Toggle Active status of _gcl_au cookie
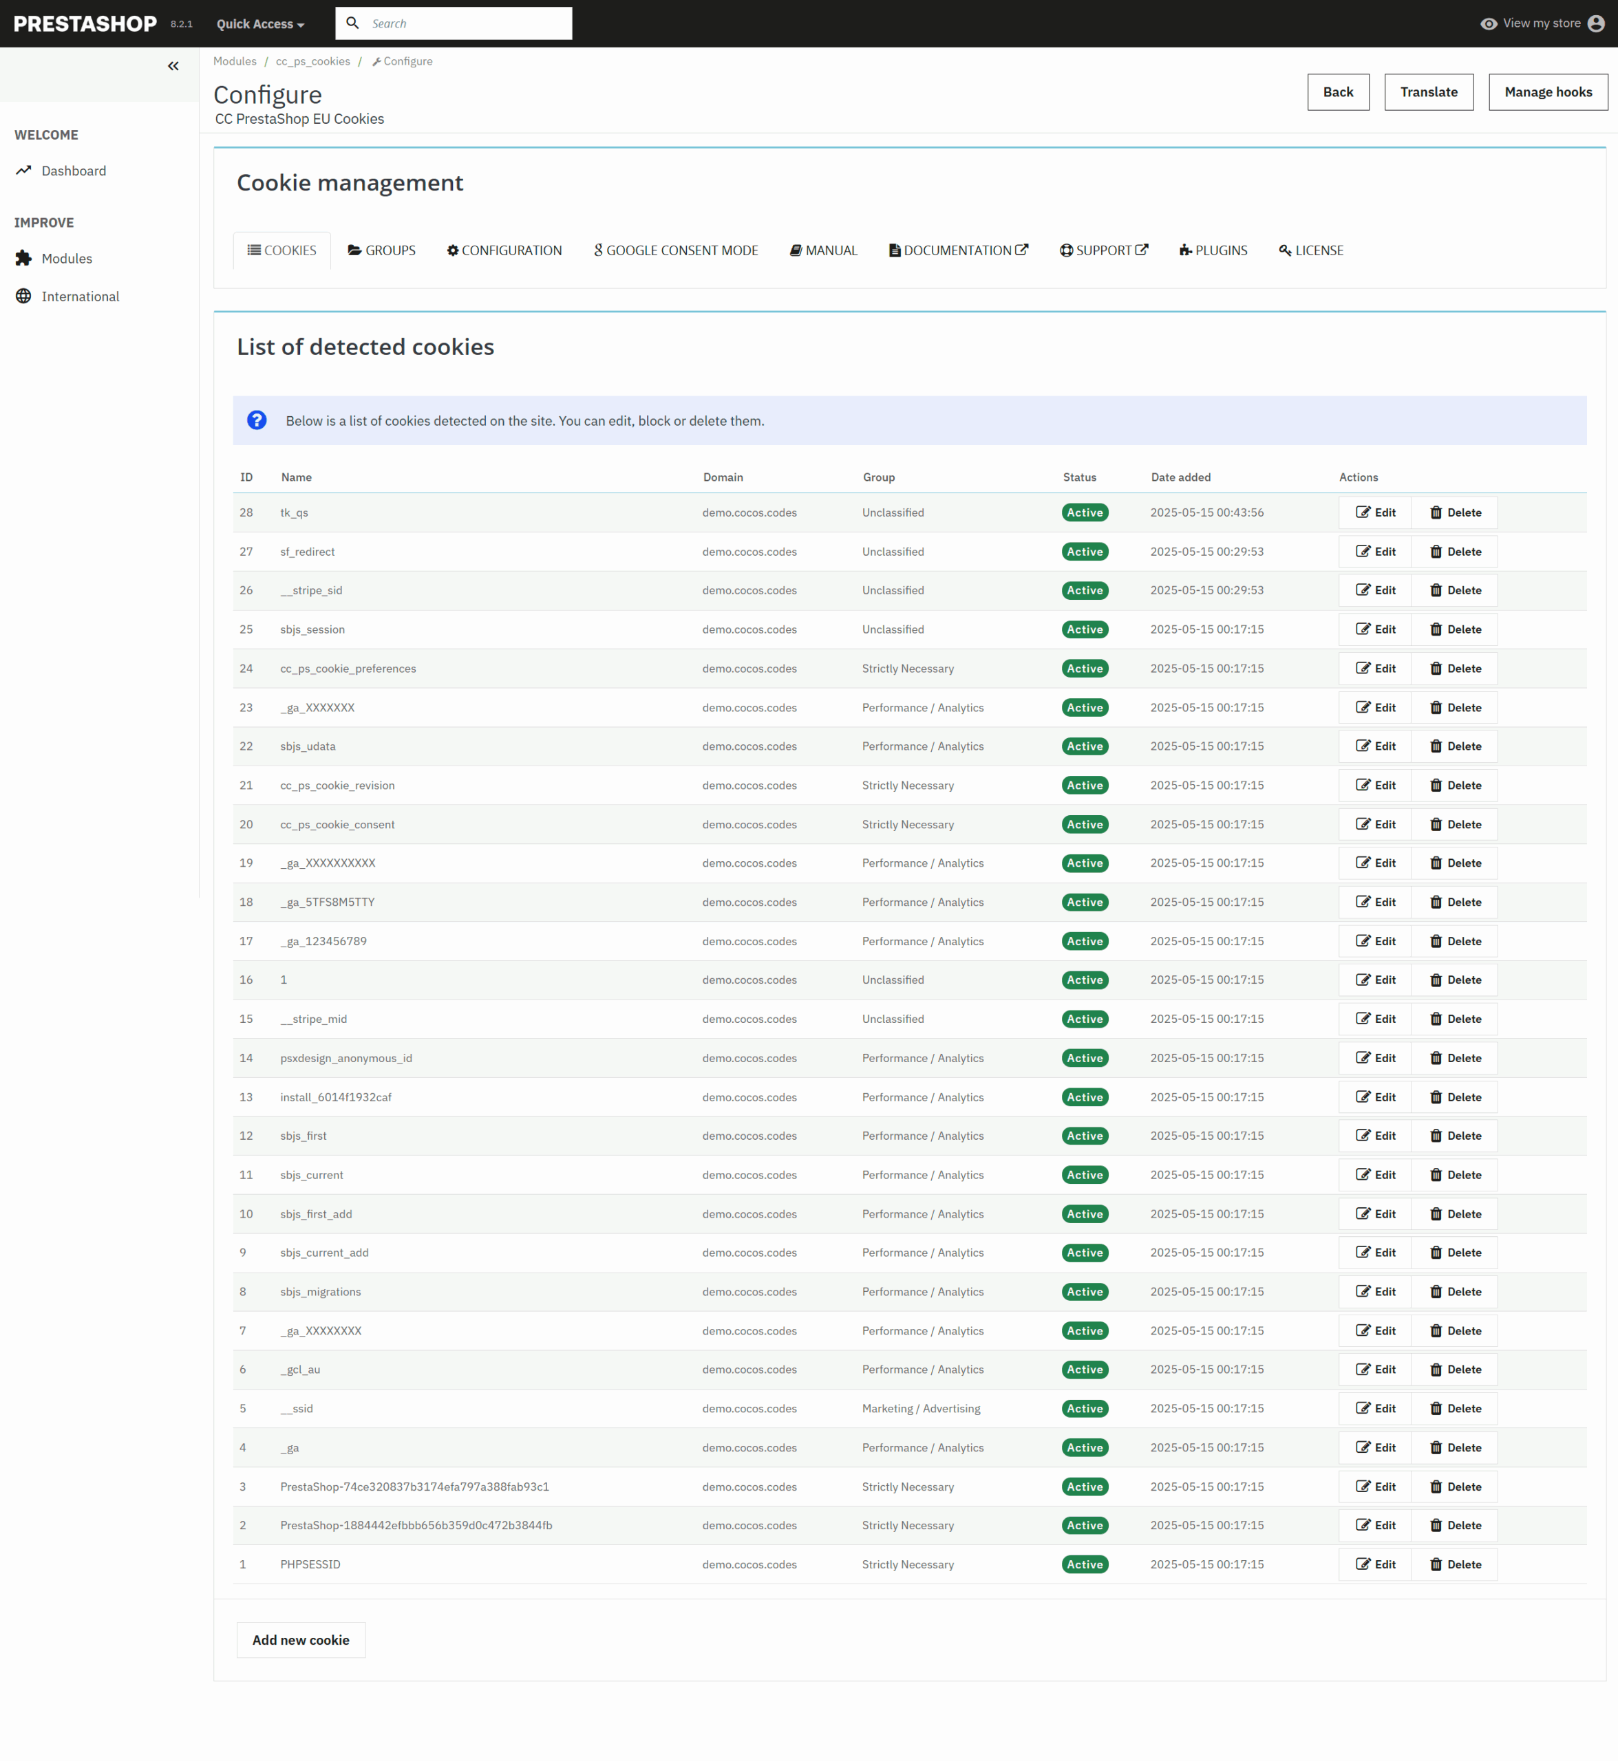 coord(1084,1369)
